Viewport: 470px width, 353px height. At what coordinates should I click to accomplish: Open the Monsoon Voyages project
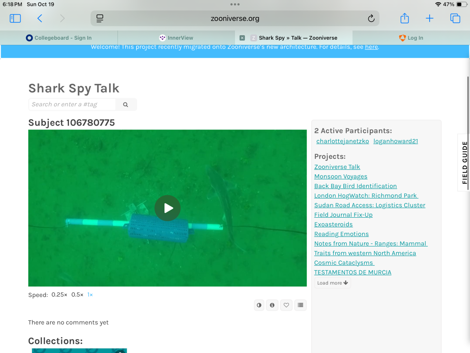(341, 176)
